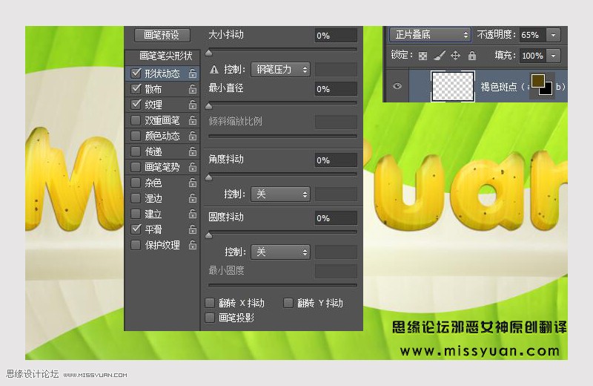Click lock icon beside 双重画笔
Screen dimensions: 593x386
(x=193, y=120)
